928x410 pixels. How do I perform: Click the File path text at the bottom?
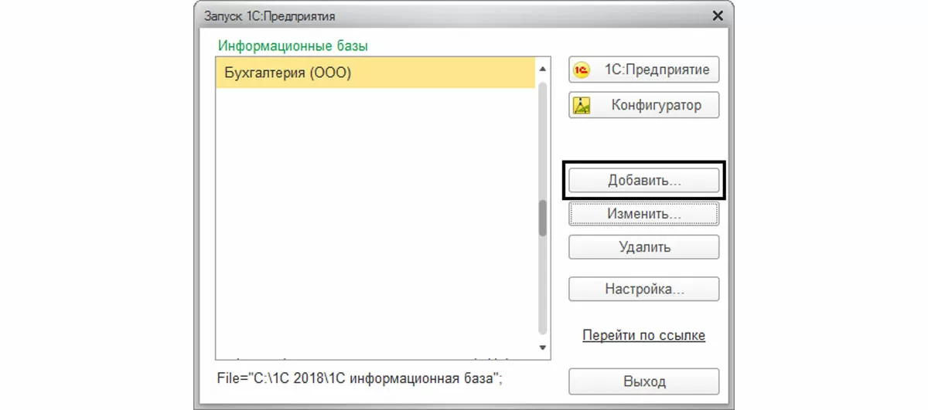(361, 378)
